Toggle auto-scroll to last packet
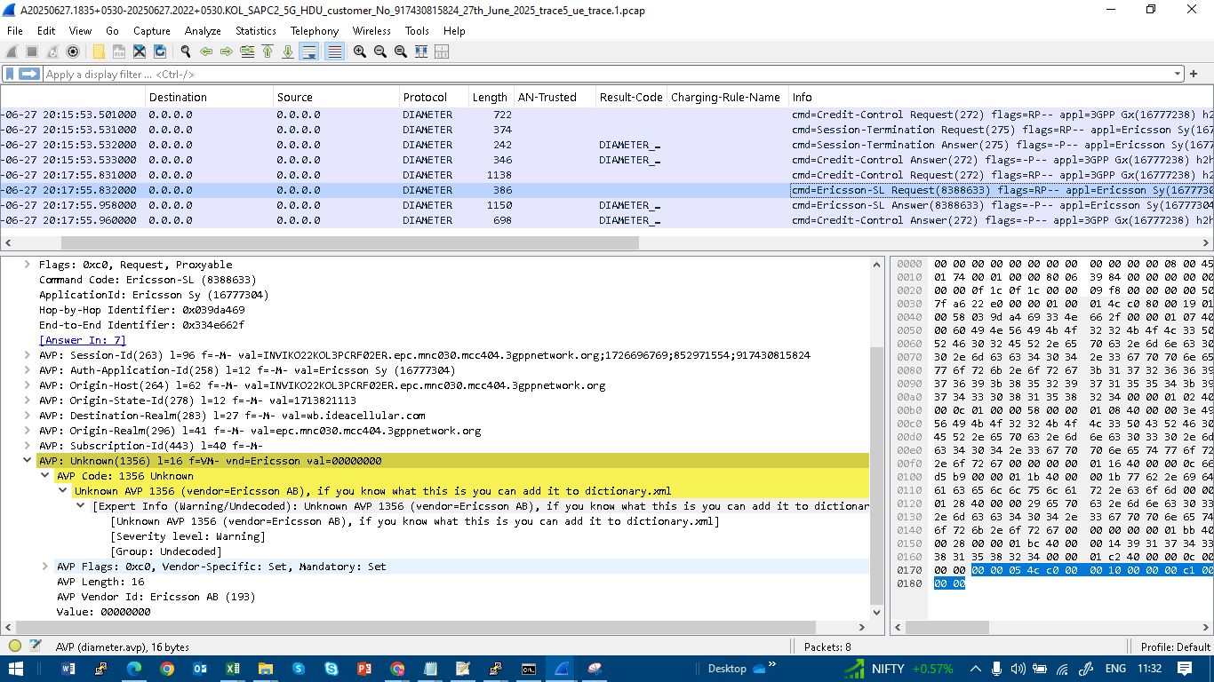This screenshot has width=1214, height=682. (309, 52)
